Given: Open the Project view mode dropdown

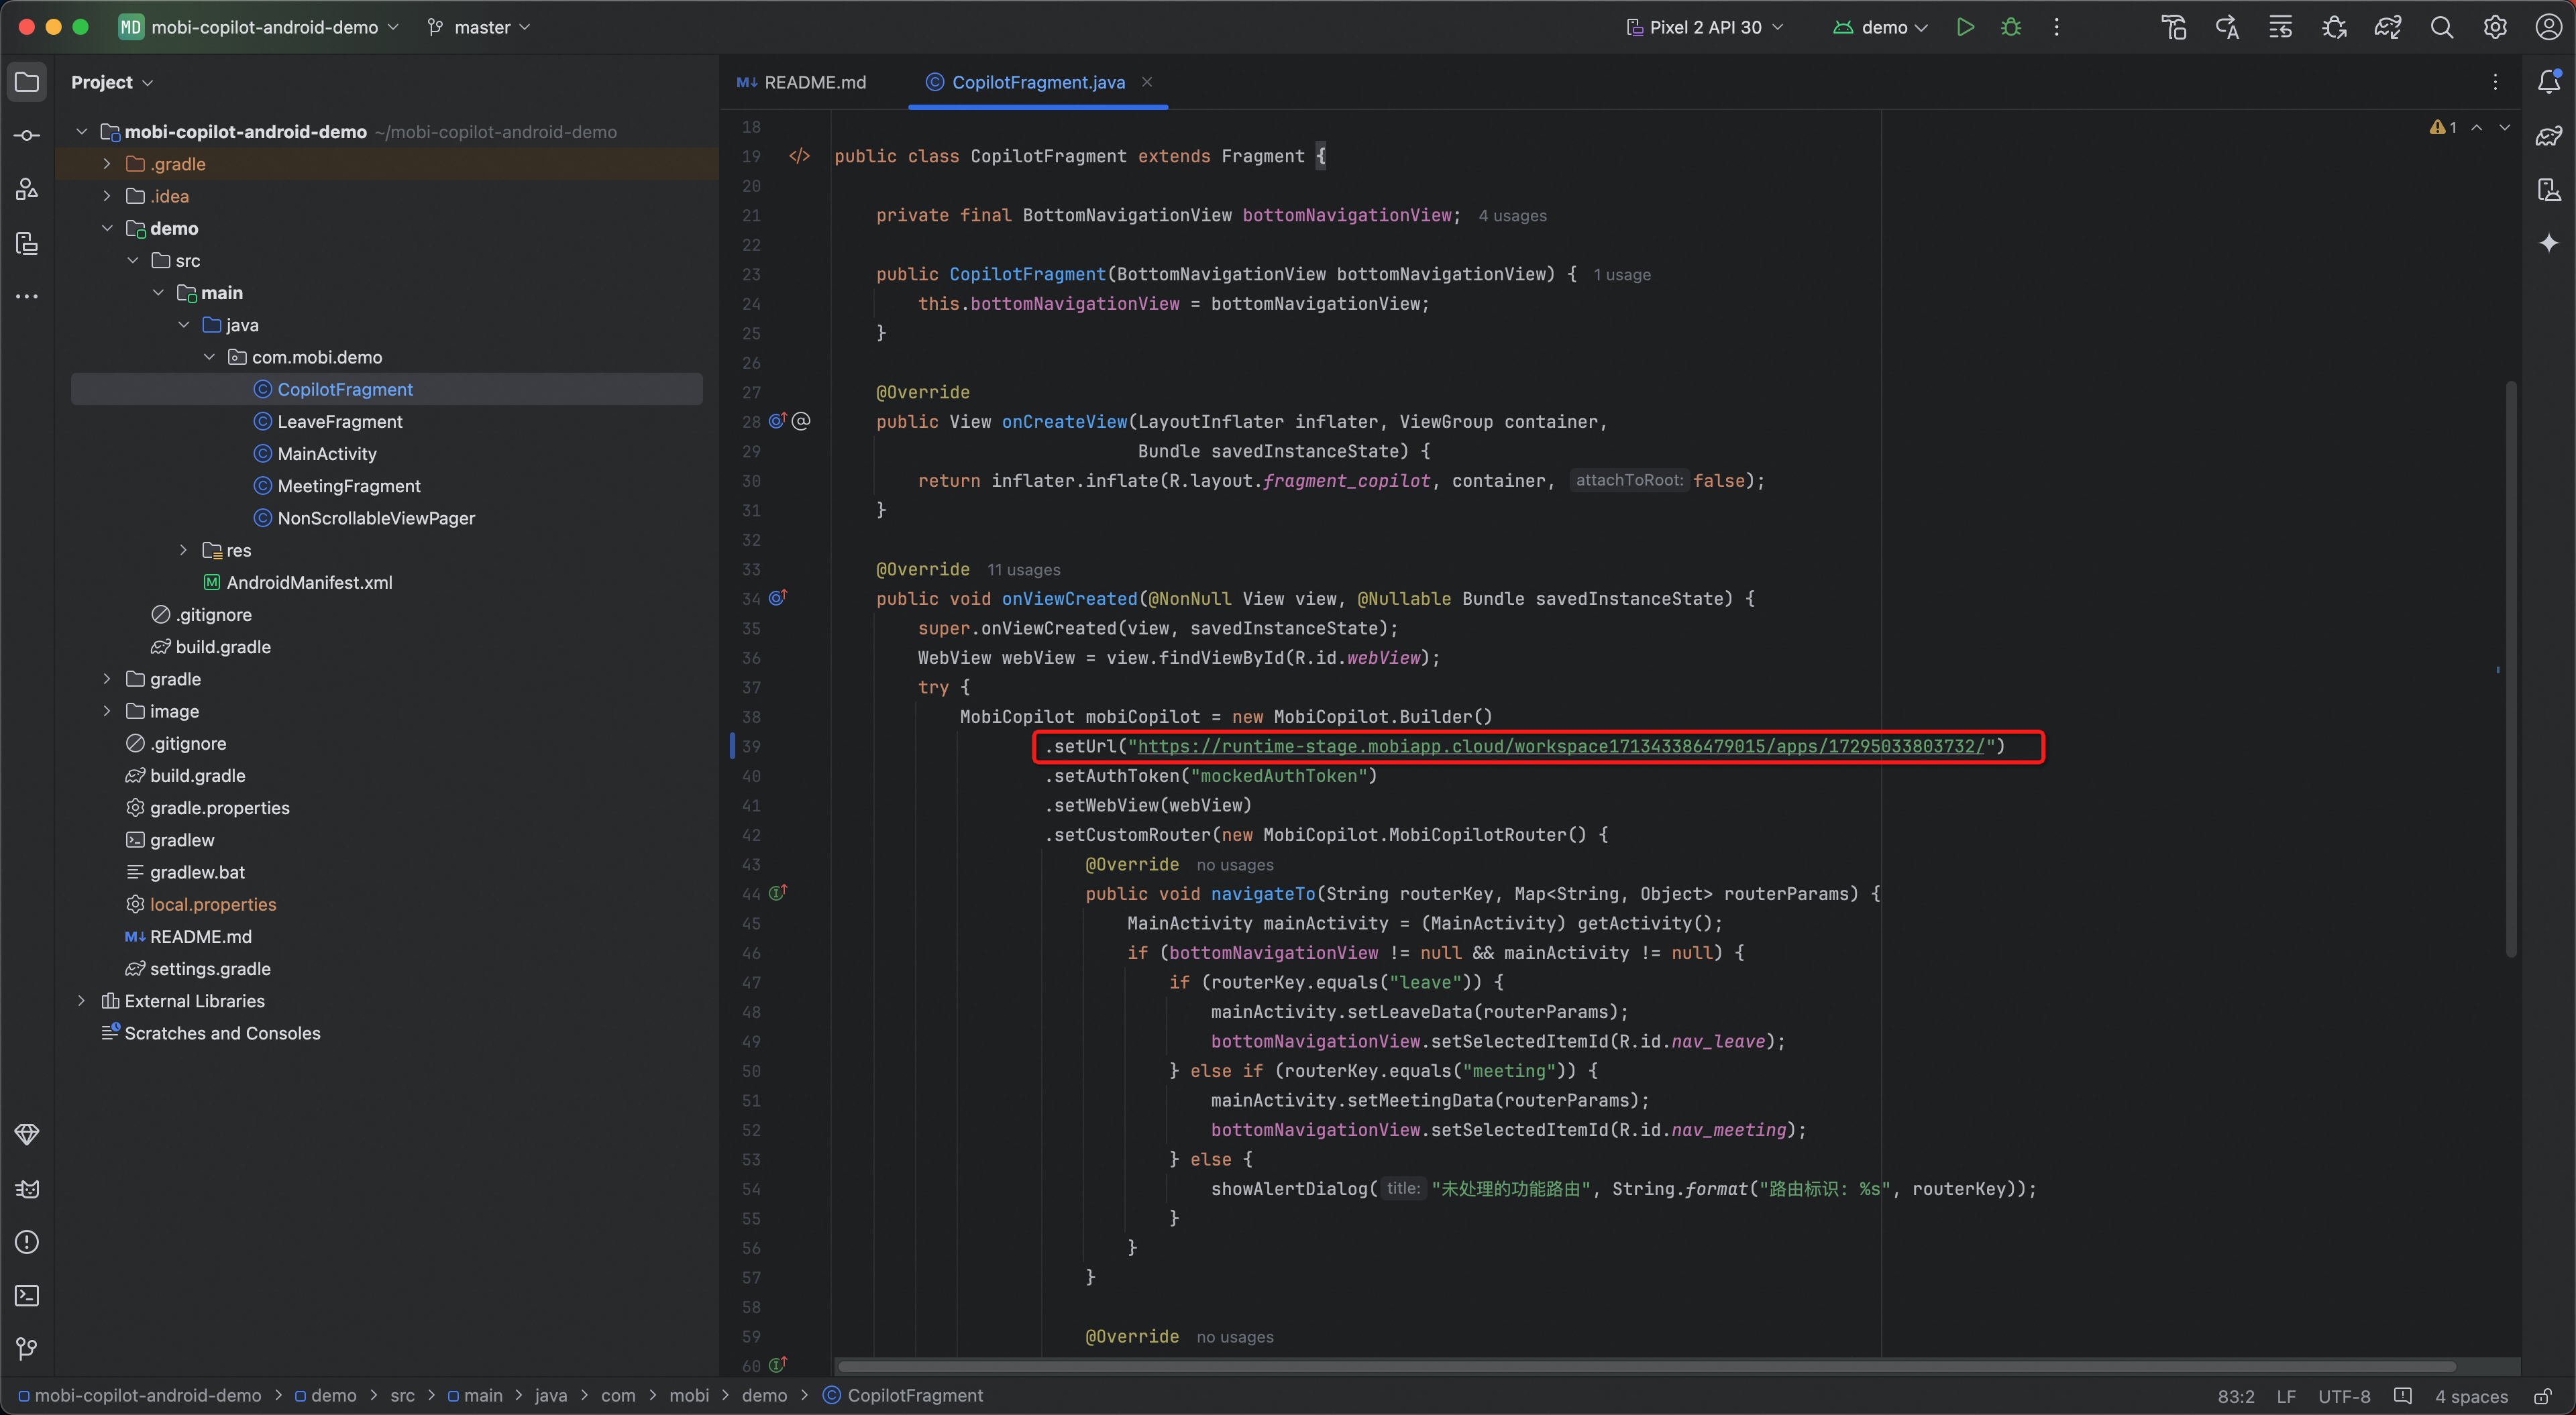Looking at the screenshot, I should coord(112,82).
